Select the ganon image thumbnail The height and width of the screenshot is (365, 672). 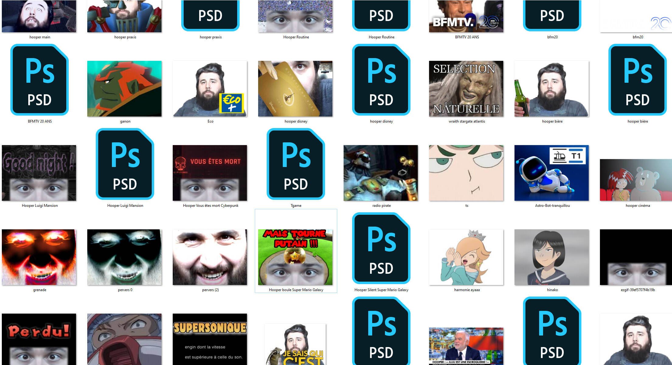pyautogui.click(x=124, y=89)
